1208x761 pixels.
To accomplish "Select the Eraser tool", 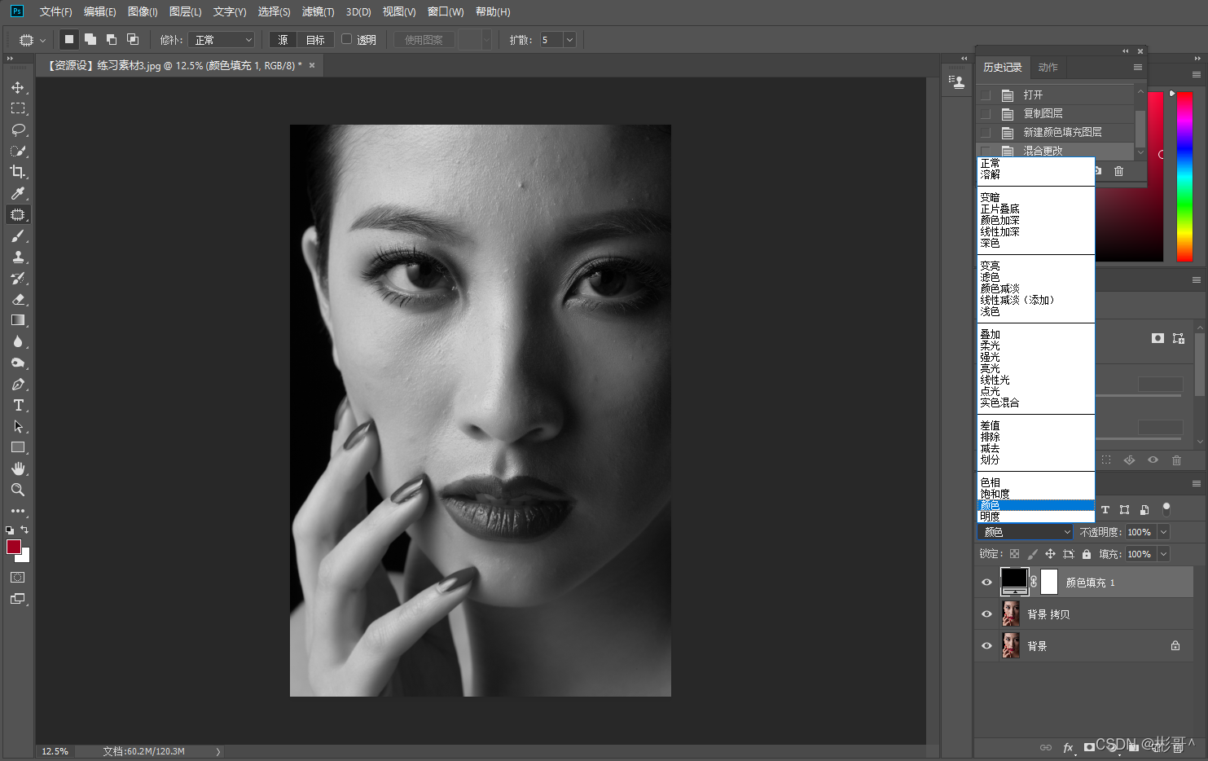I will click(18, 299).
